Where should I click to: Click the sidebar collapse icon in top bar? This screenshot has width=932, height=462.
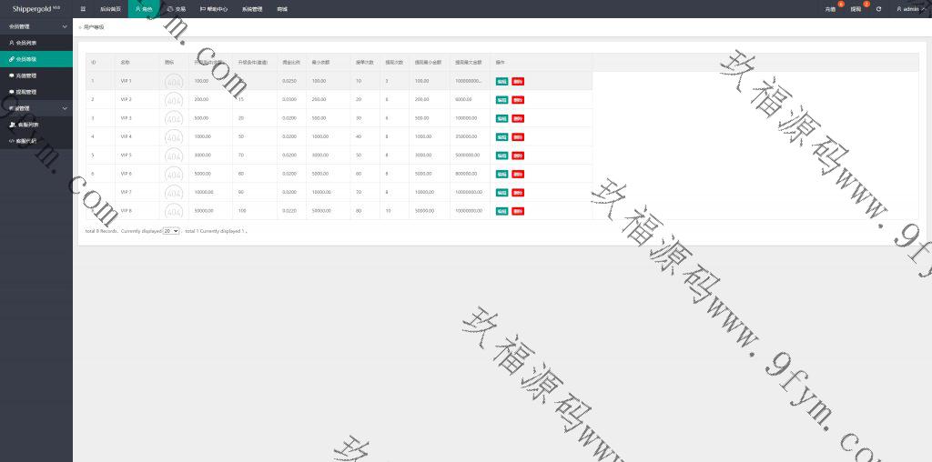(x=83, y=8)
